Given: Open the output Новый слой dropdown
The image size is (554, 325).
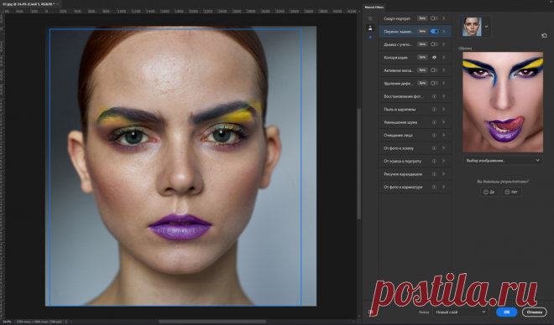Looking at the screenshot, I should click(x=460, y=312).
